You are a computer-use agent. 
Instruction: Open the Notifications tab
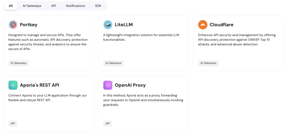(75, 6)
